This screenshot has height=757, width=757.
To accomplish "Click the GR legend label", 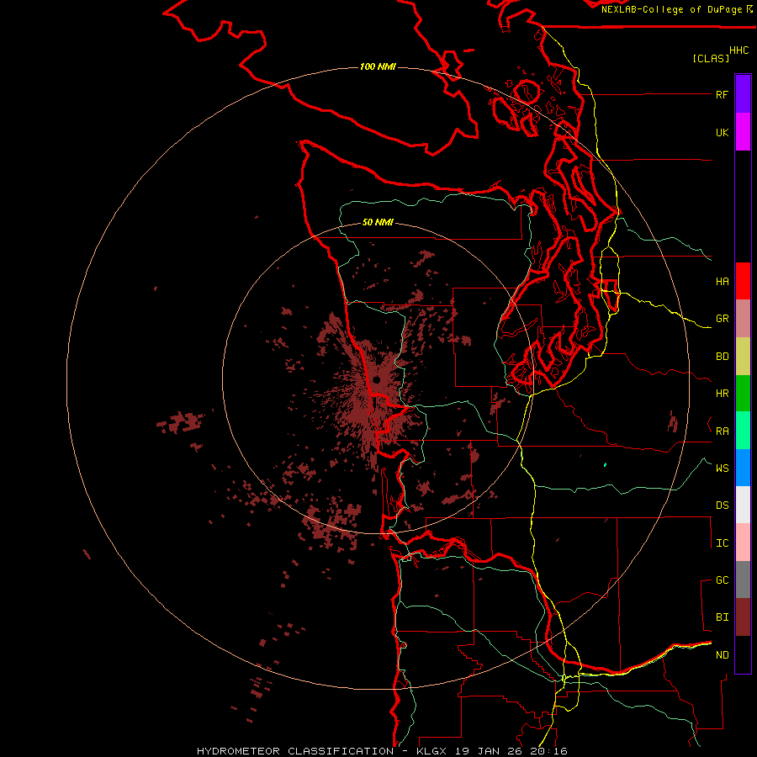I will [x=722, y=319].
